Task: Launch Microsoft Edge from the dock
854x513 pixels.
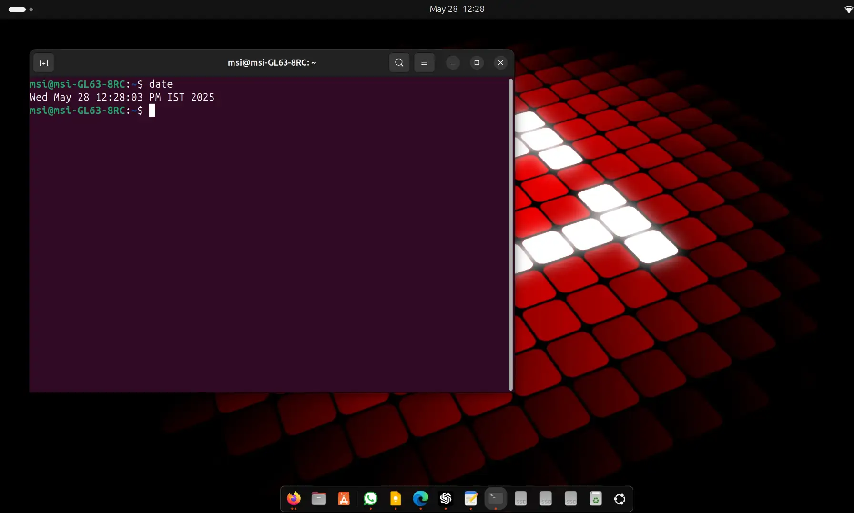Action: pyautogui.click(x=420, y=499)
